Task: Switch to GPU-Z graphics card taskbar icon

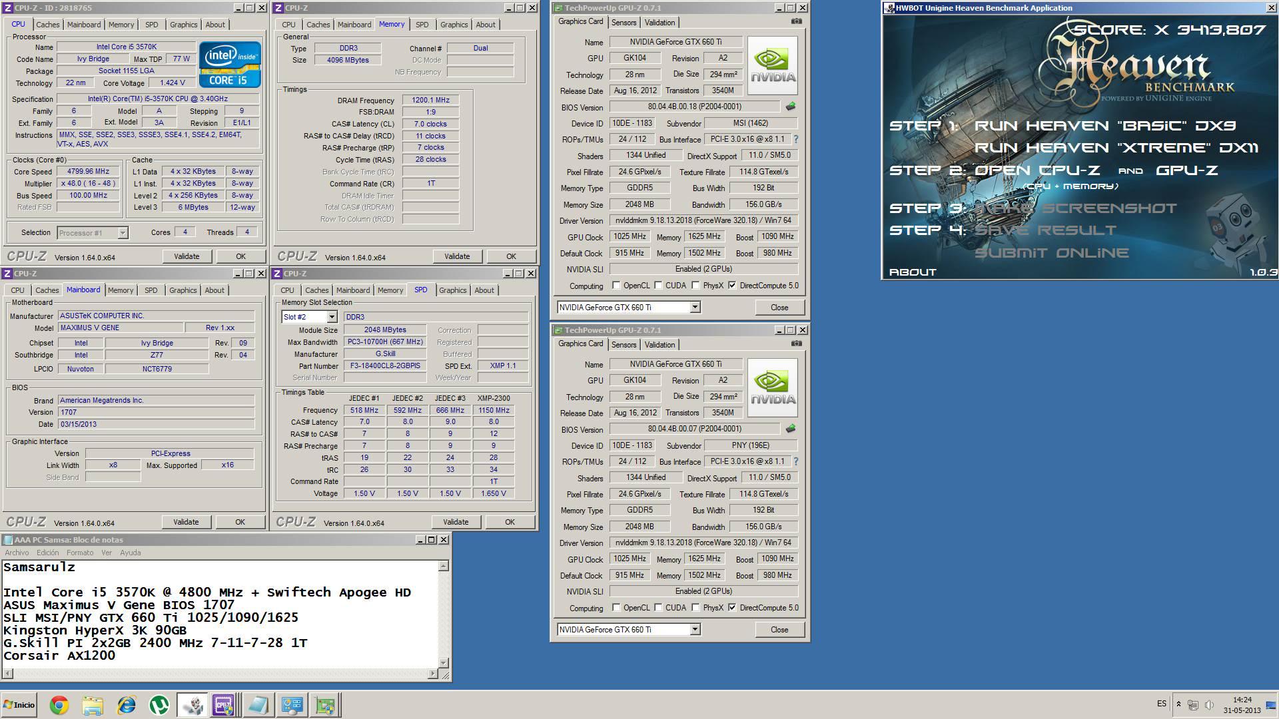Action: [x=325, y=705]
